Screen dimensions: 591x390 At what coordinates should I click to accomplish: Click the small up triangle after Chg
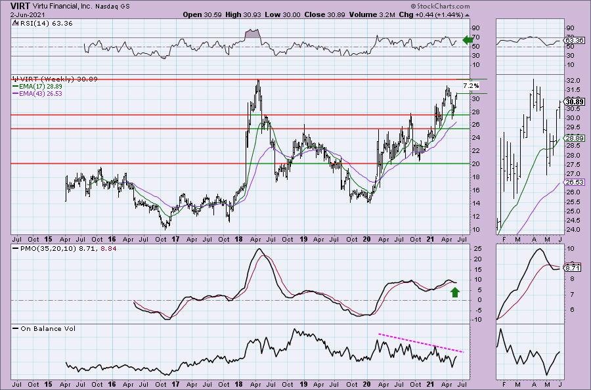pyautogui.click(x=468, y=16)
